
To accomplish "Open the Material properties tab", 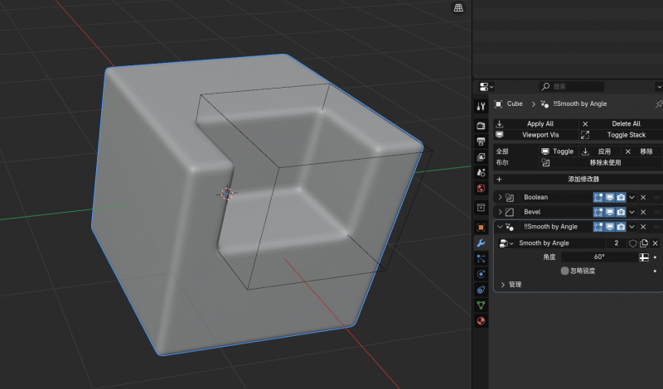I will tap(481, 321).
